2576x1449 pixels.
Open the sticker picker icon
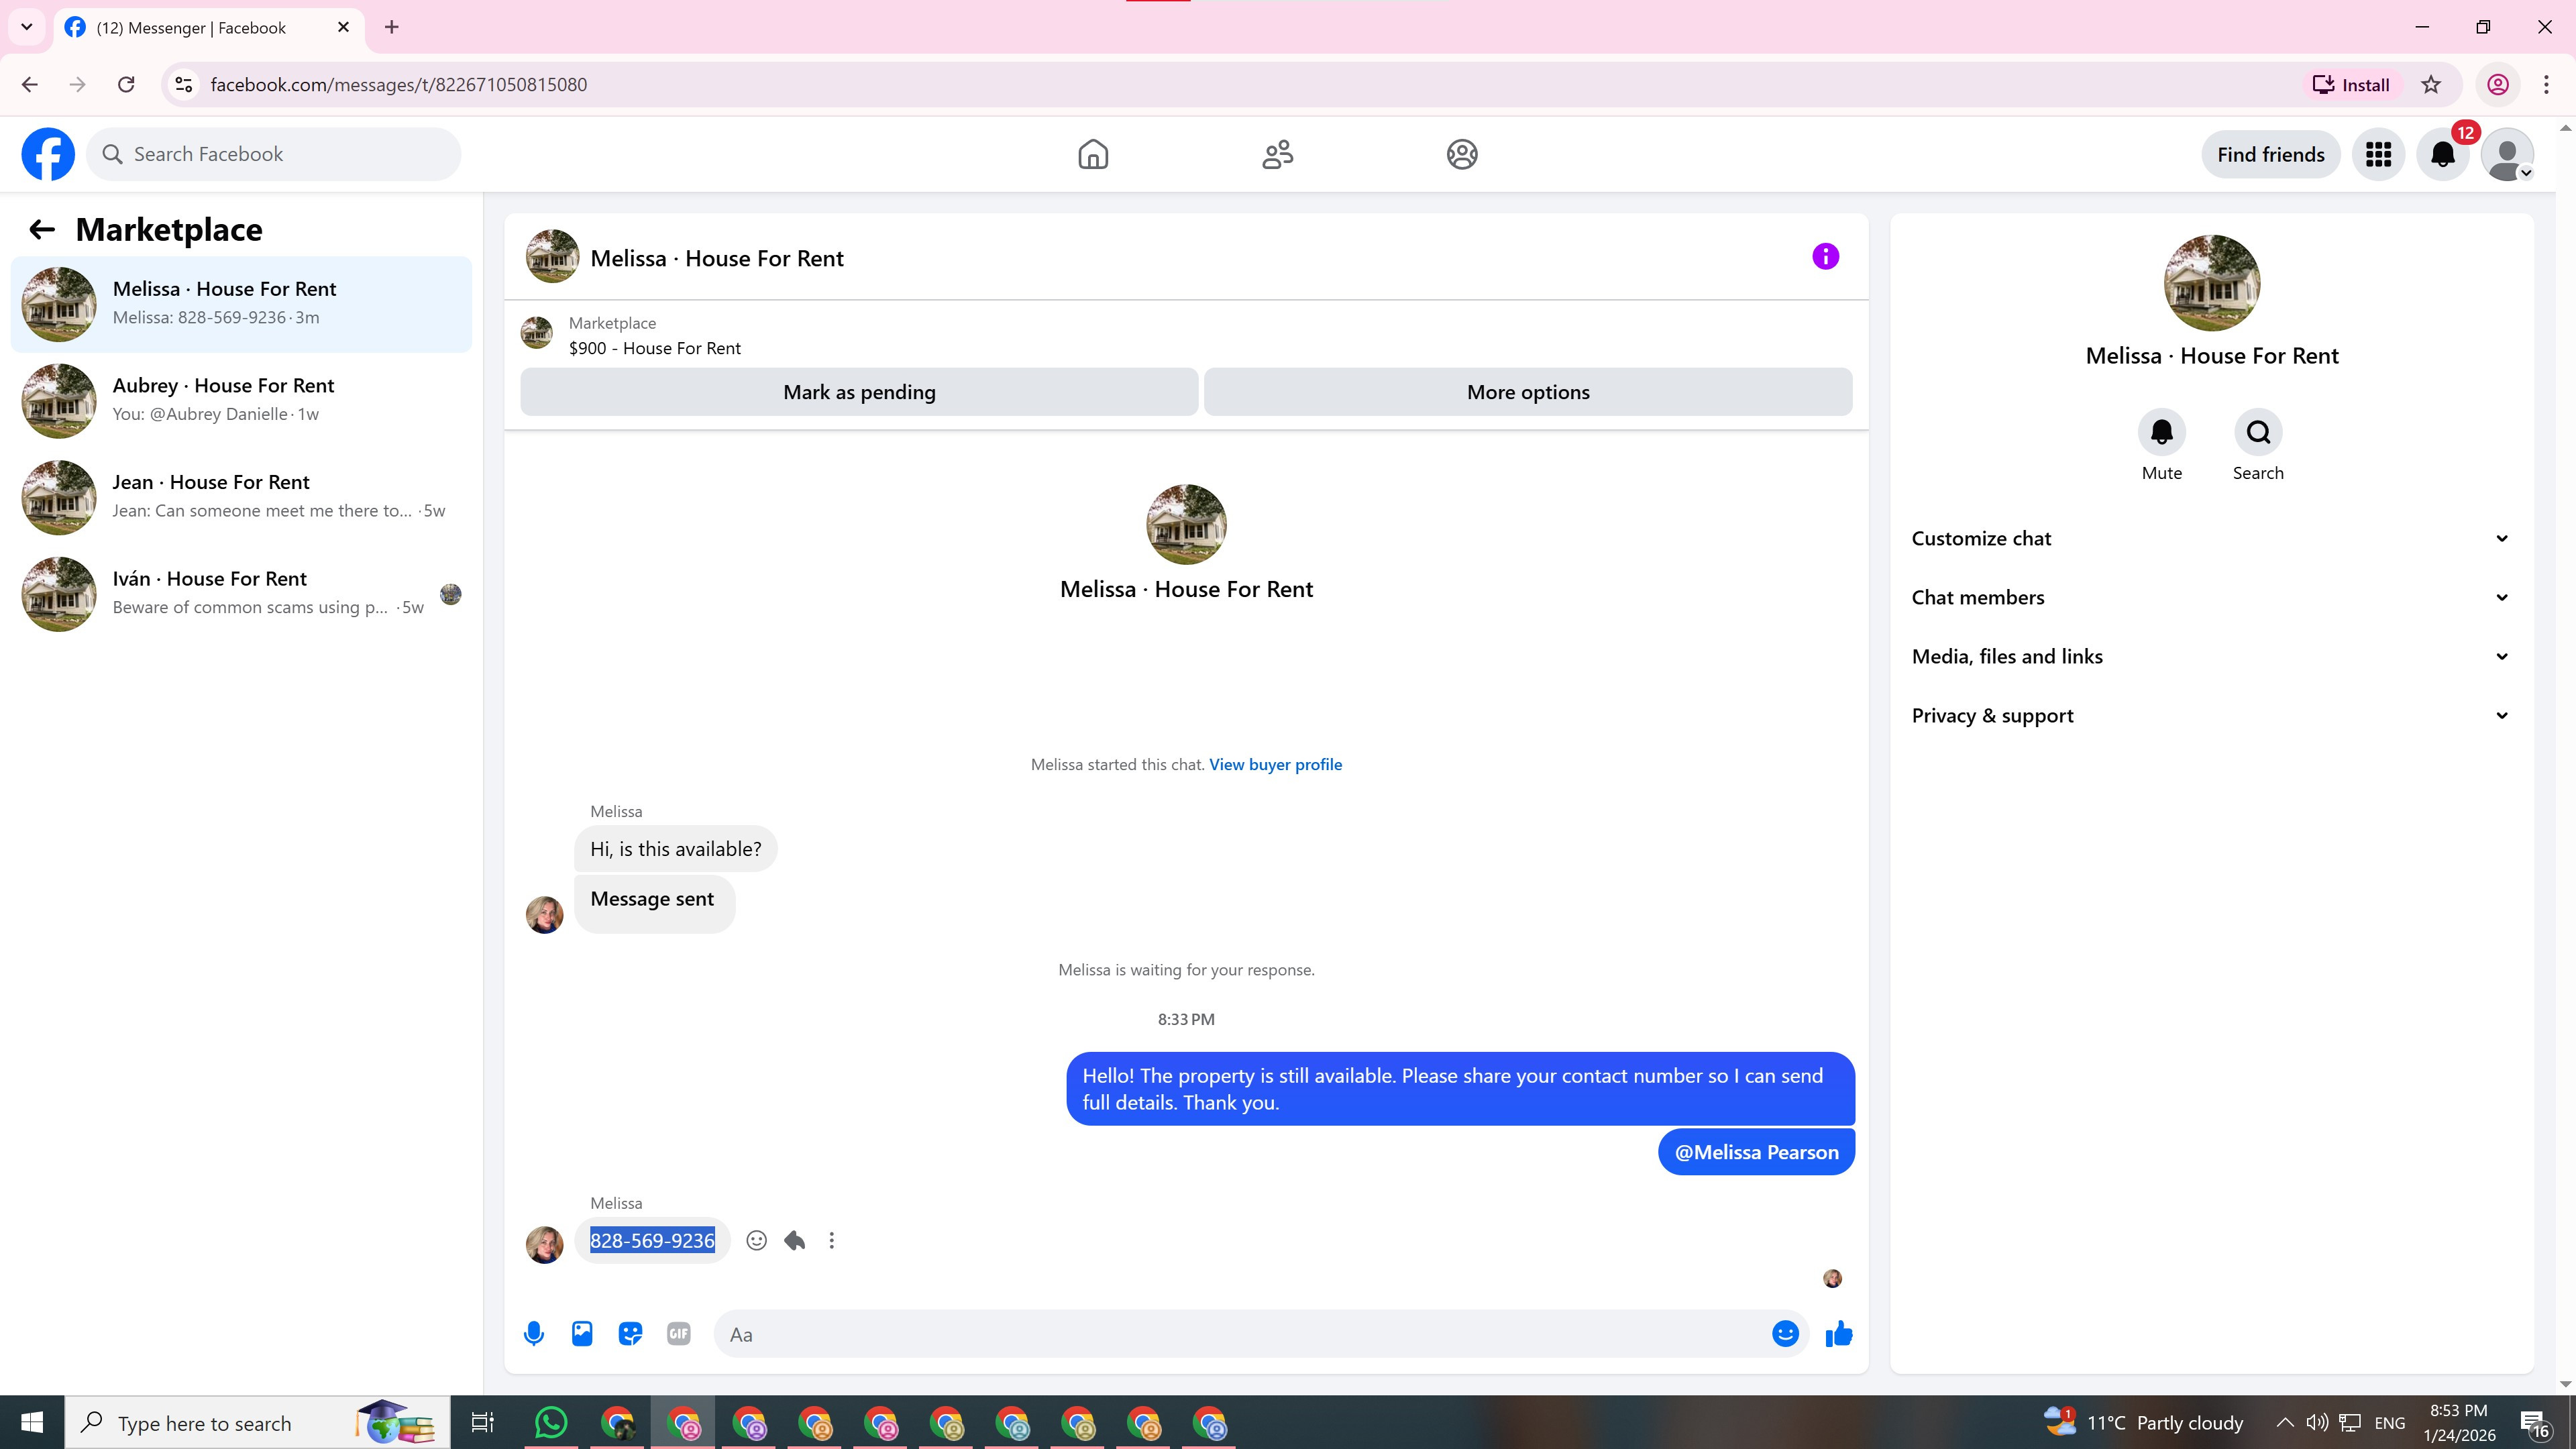(630, 1334)
